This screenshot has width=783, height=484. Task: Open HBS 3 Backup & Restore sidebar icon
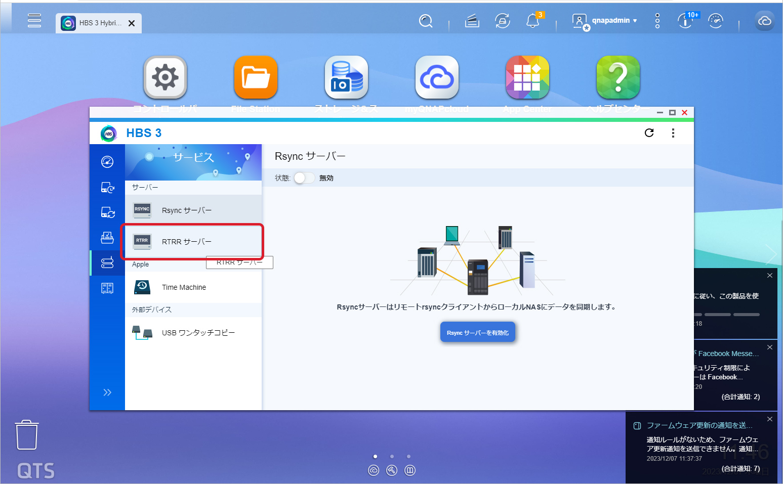pos(107,188)
